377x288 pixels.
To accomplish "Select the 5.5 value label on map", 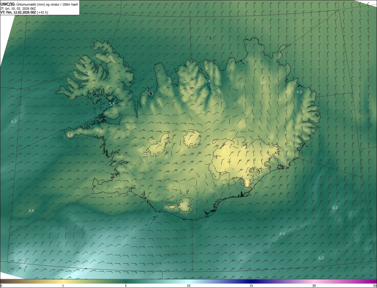I will click(x=112, y=104).
